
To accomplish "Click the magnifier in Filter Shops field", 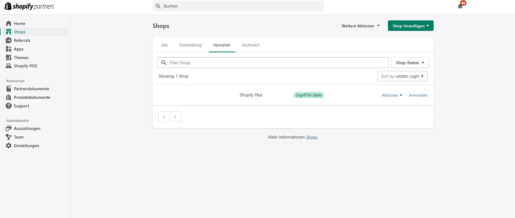I will (164, 63).
